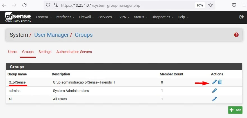Click the edit pencil for all group
Viewport: 247px width, 118px height.
(x=214, y=99)
